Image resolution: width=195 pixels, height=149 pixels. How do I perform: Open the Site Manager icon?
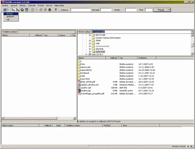pyautogui.click(x=5, y=10)
